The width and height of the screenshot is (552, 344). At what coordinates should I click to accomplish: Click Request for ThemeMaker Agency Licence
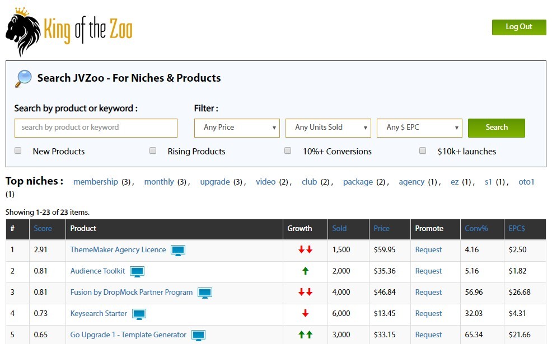(428, 249)
